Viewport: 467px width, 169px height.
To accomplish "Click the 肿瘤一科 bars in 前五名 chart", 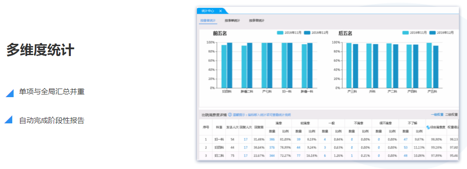I will [307, 66].
